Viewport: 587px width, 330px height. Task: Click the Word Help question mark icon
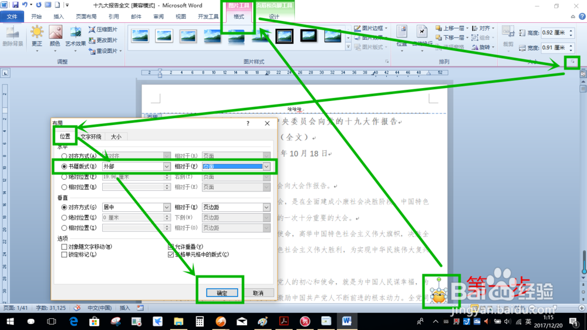(x=582, y=16)
